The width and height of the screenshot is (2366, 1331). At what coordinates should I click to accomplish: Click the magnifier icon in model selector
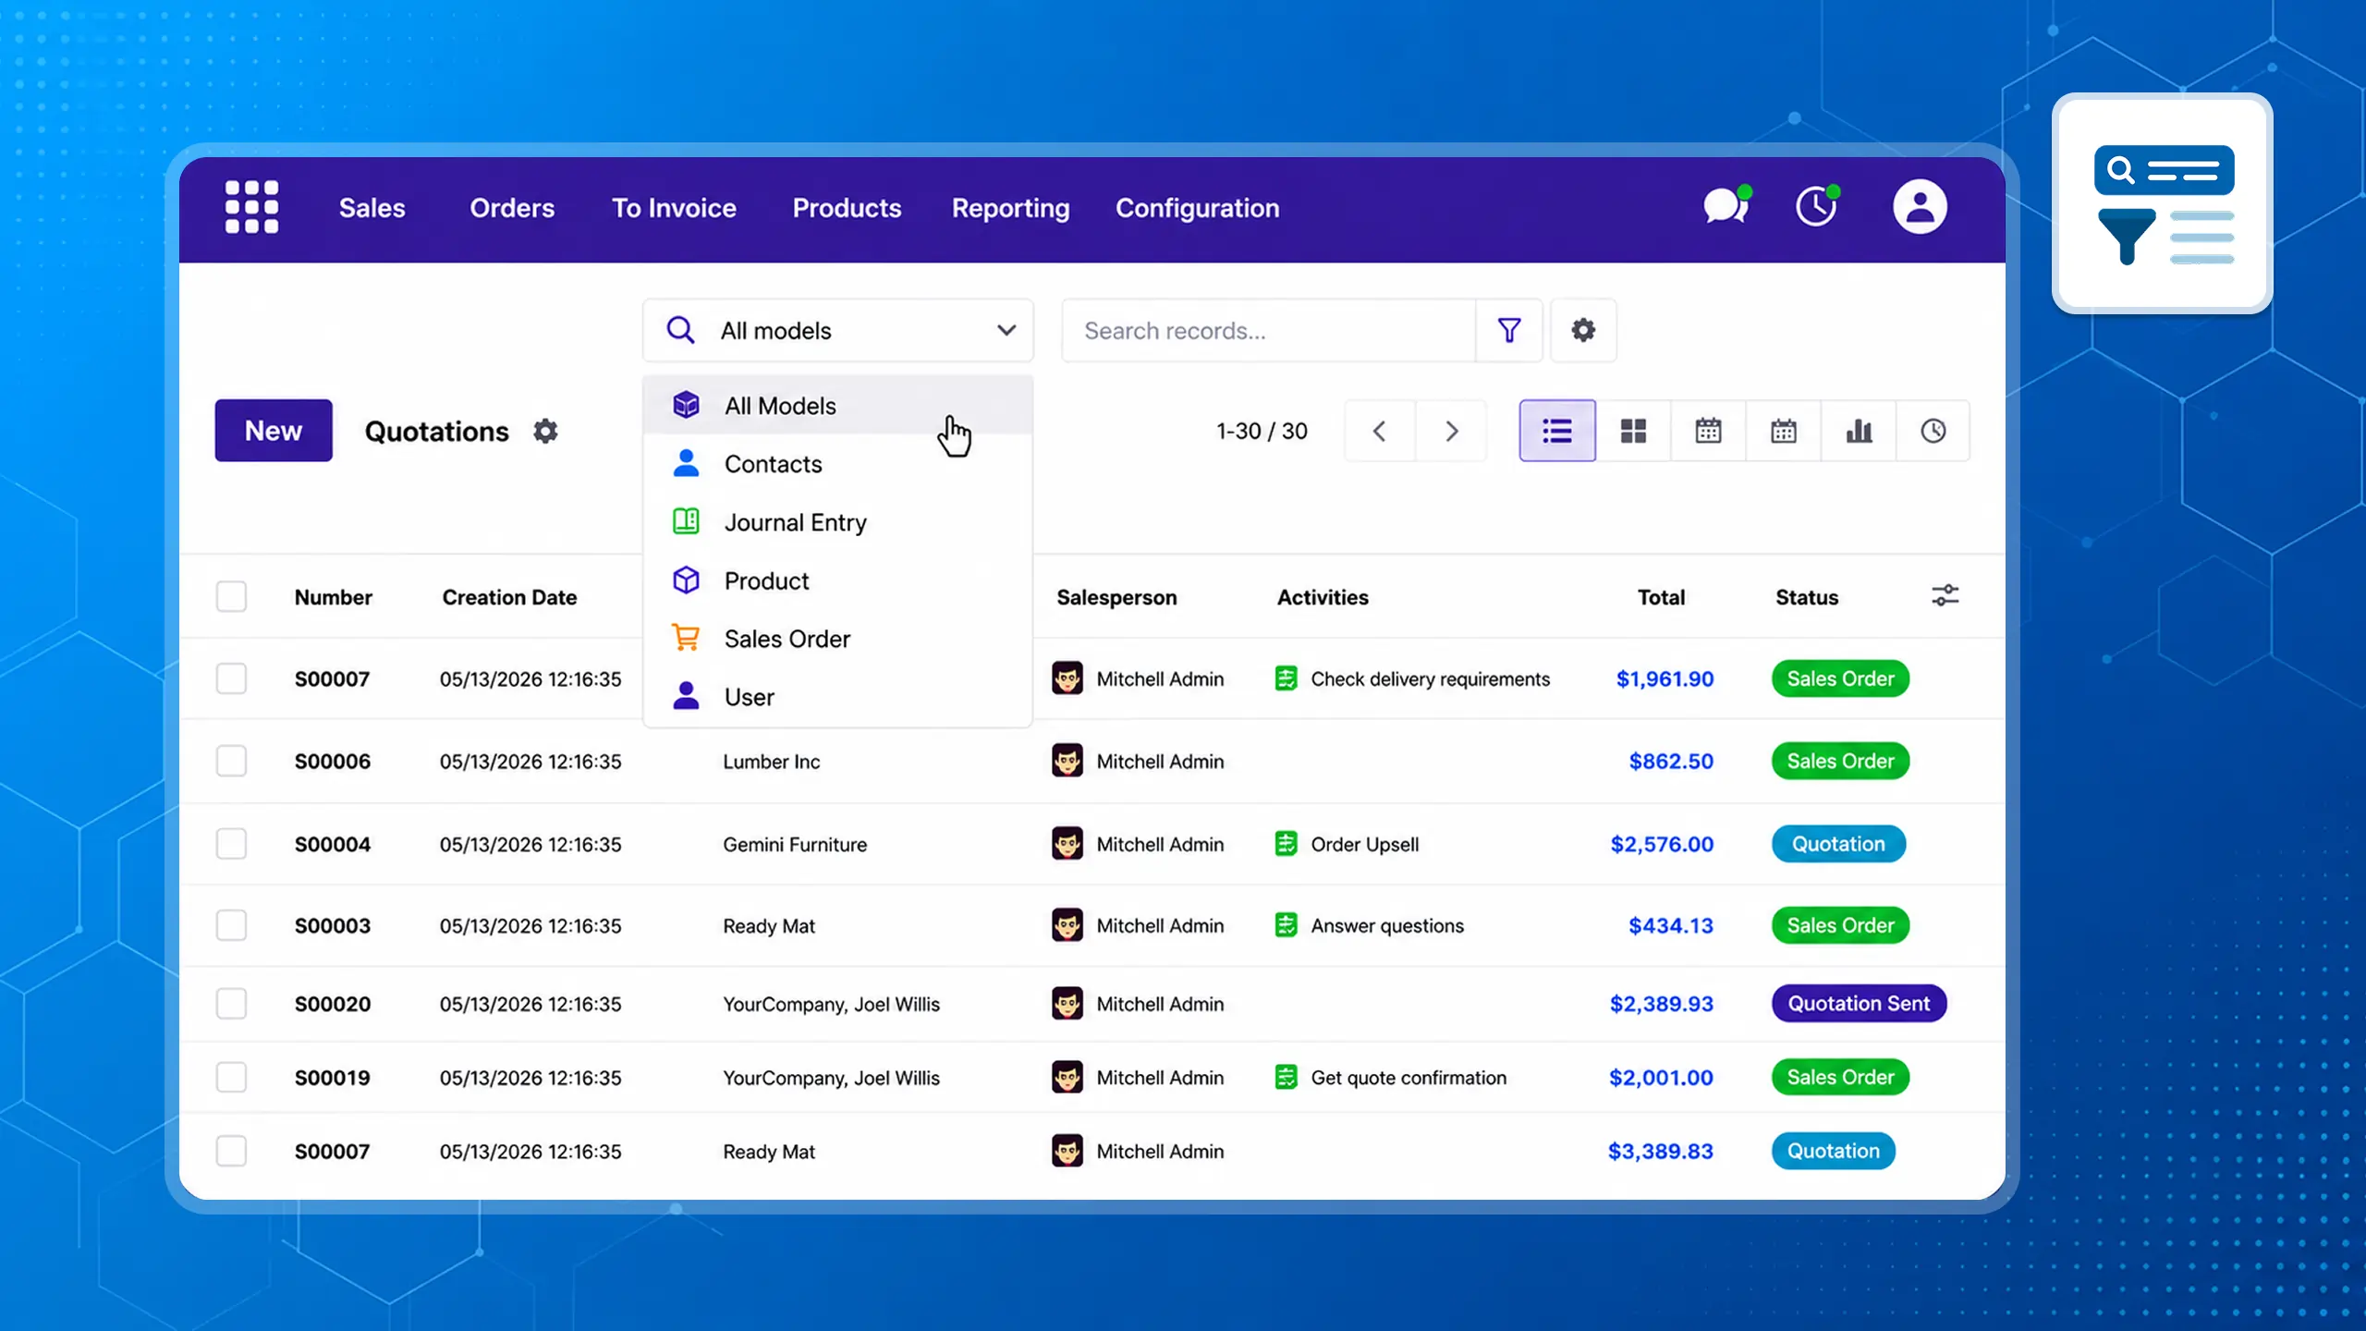pyautogui.click(x=681, y=330)
